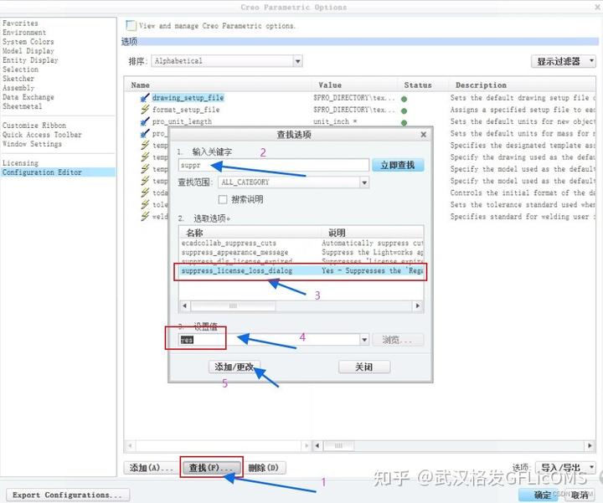This screenshot has width=603, height=503.
Task: Open Model Display settings
Action: tap(28, 51)
